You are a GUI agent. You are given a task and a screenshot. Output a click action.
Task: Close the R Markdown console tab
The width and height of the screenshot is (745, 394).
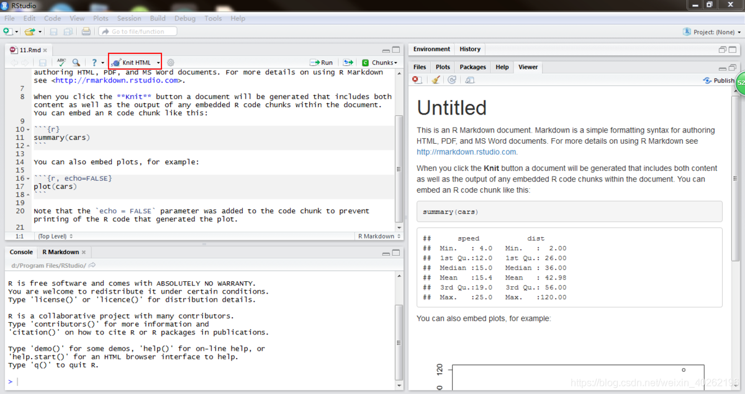pyautogui.click(x=84, y=252)
